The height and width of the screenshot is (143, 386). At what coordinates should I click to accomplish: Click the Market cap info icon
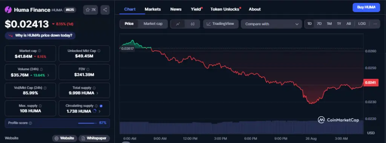[39, 51]
